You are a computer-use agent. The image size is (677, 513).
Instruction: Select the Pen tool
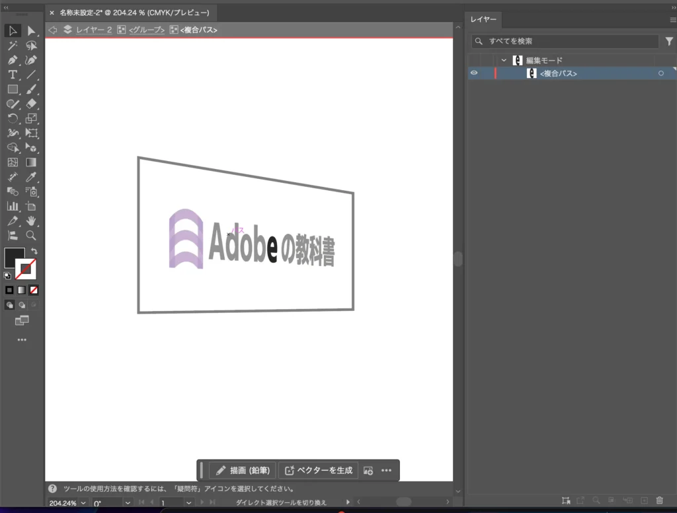13,60
